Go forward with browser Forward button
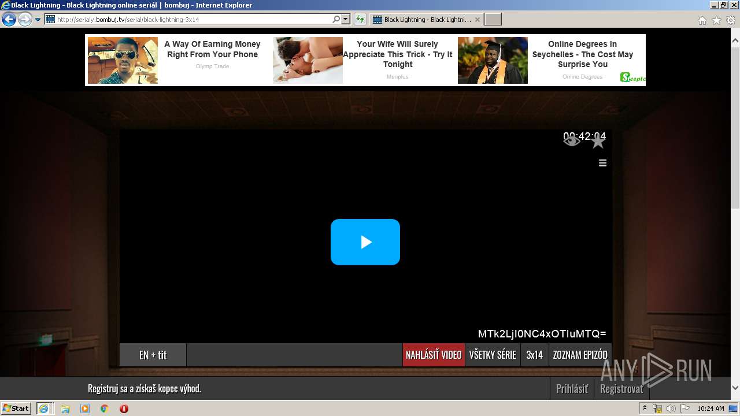Screen dimensions: 740x416 pos(25,20)
